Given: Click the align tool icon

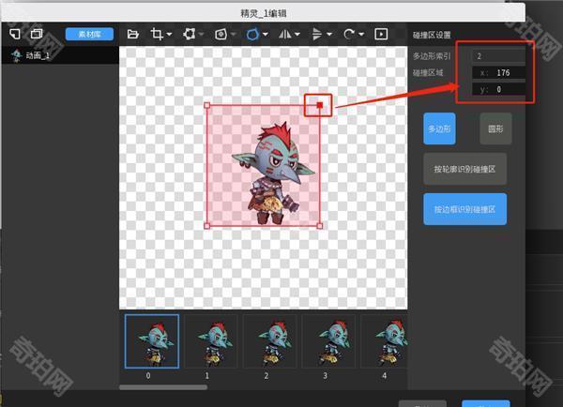Looking at the screenshot, I should pos(317,35).
